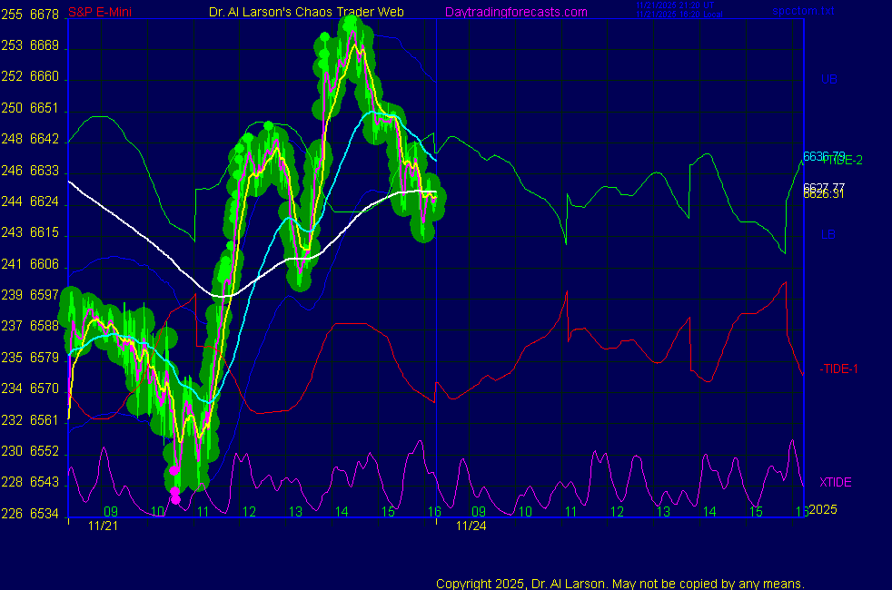This screenshot has width=892, height=590.
Task: Click the Copyright 2025 Dr. Al Larson notice
Action: tap(619, 584)
